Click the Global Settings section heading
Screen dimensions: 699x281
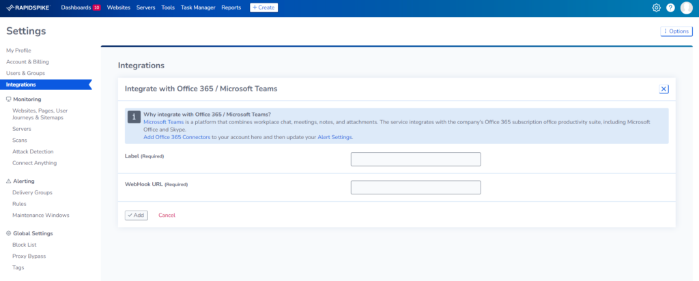pyautogui.click(x=33, y=233)
